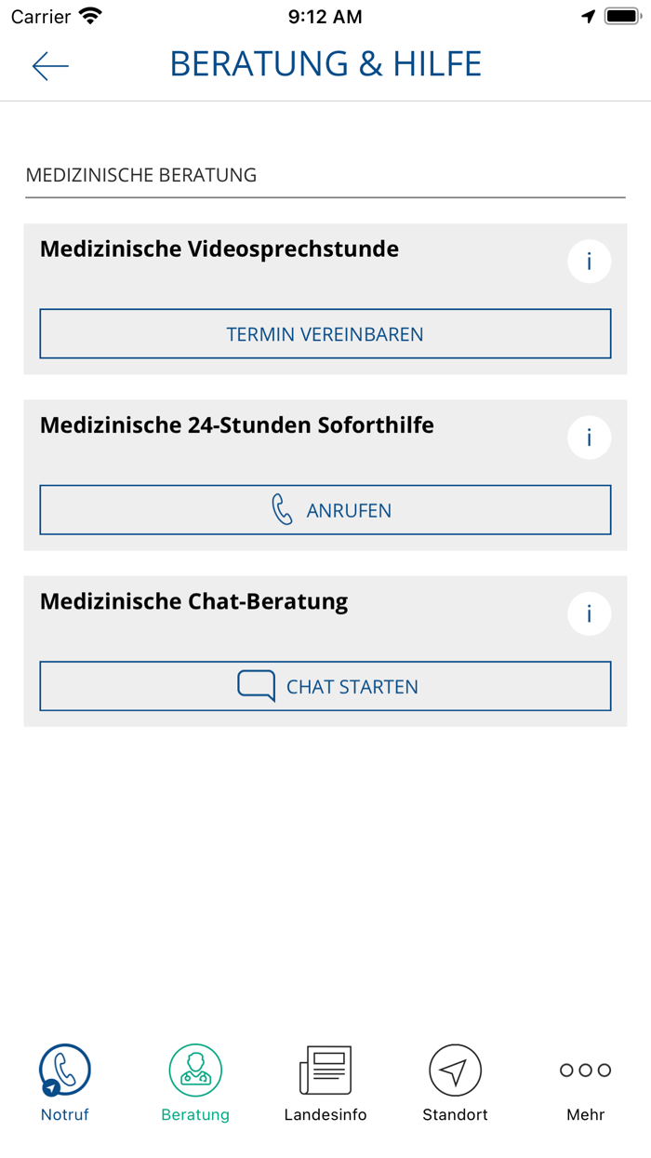
Task: Click the phone icon inside ANRUFEN button
Action: click(x=282, y=509)
